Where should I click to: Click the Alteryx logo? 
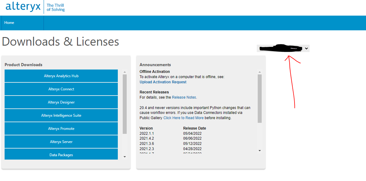pyautogui.click(x=23, y=7)
